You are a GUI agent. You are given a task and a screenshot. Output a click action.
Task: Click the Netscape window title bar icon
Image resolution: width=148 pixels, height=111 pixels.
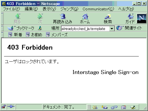[x=4, y=4]
